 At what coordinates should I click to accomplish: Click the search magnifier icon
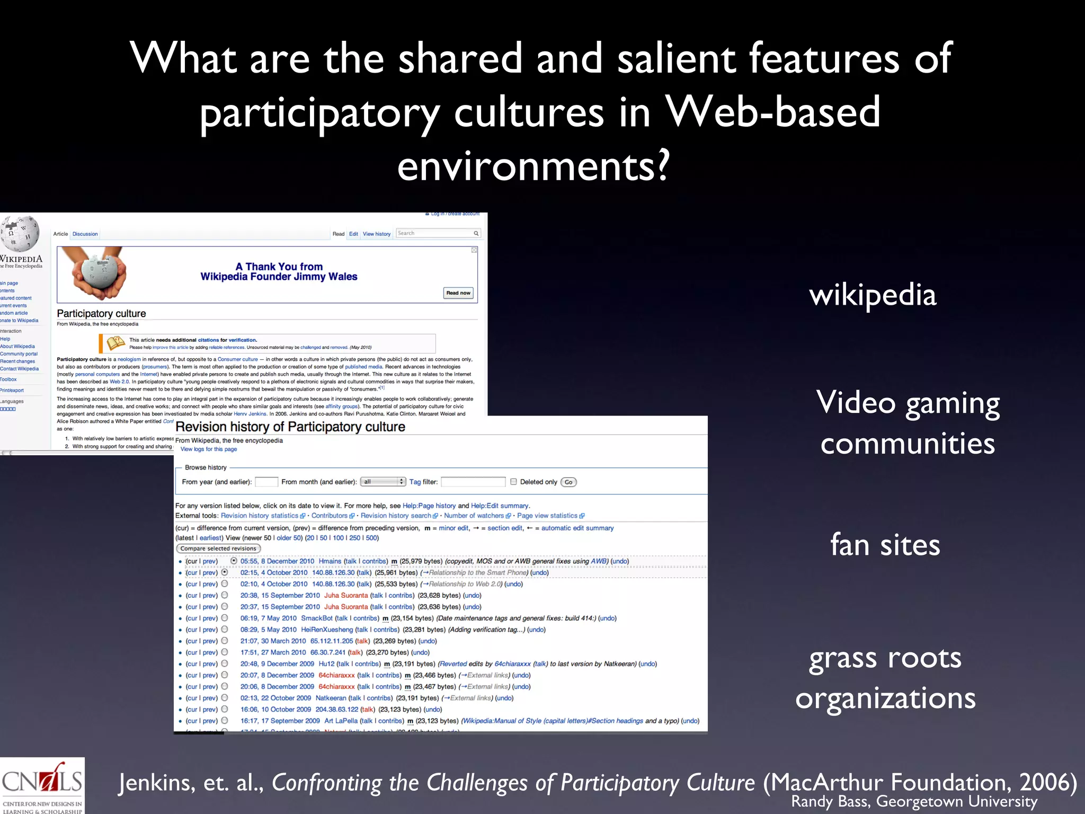[x=476, y=233]
